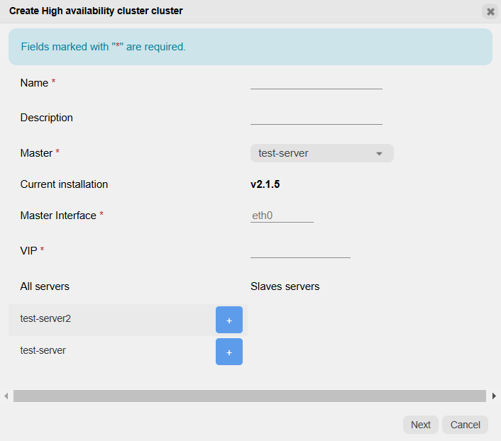The width and height of the screenshot is (501, 441).
Task: Click the Slaves servers column heading
Action: 285,286
